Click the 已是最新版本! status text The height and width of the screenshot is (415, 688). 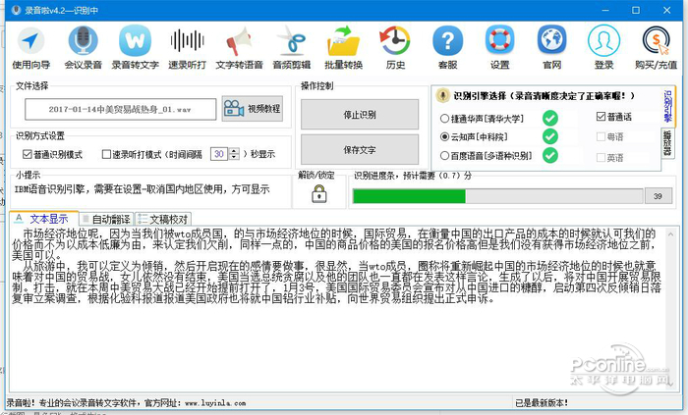[542, 403]
